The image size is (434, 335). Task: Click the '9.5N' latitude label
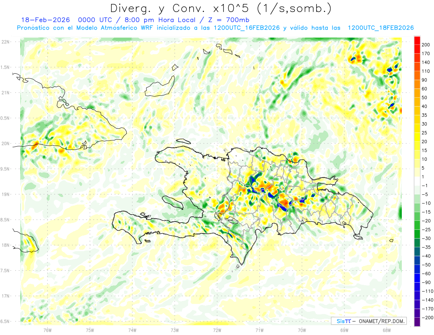click(5, 169)
